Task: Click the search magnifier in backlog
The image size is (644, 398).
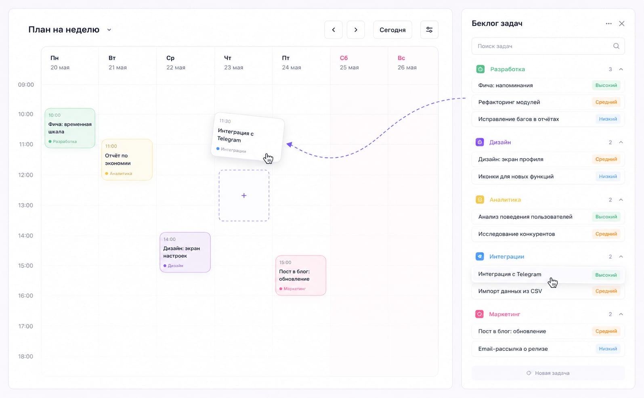Action: point(616,46)
